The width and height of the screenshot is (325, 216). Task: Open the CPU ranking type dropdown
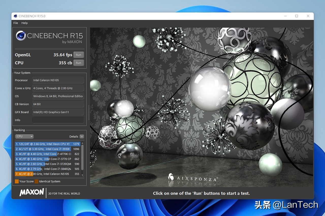point(24,136)
